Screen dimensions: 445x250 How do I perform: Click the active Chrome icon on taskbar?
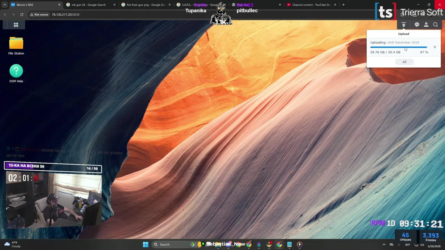click(x=279, y=244)
